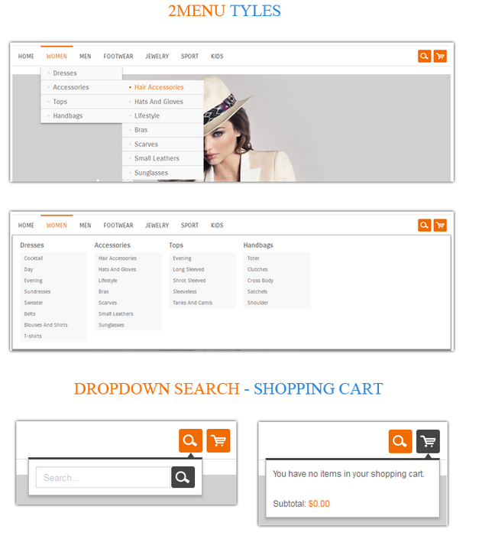Open the Handbags entry in the Women dropdown
The image size is (479, 539).
pos(68,115)
